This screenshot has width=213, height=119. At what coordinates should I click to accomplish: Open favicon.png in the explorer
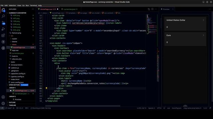coord(16,33)
